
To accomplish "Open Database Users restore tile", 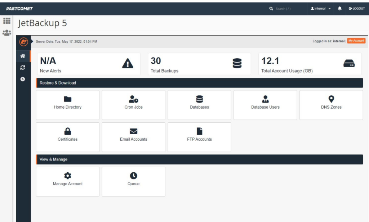I will click(266, 105).
